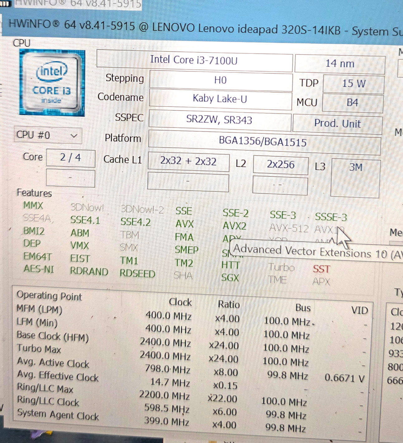Click the Avg. Active Clock row label
The height and width of the screenshot is (443, 403).
pyautogui.click(x=53, y=363)
